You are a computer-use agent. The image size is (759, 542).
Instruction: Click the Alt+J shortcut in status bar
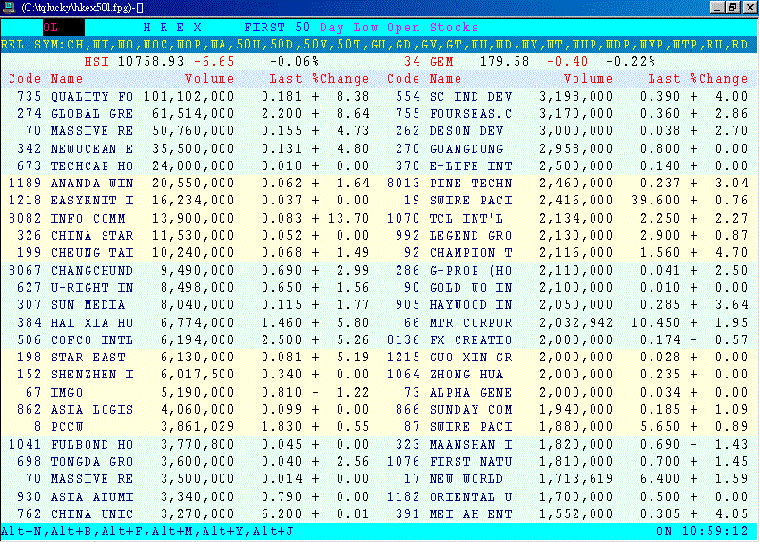point(274,532)
